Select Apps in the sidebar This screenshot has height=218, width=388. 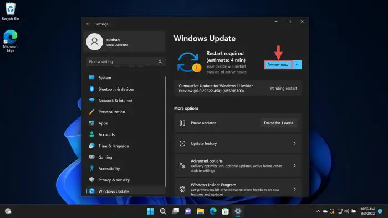(x=126, y=123)
